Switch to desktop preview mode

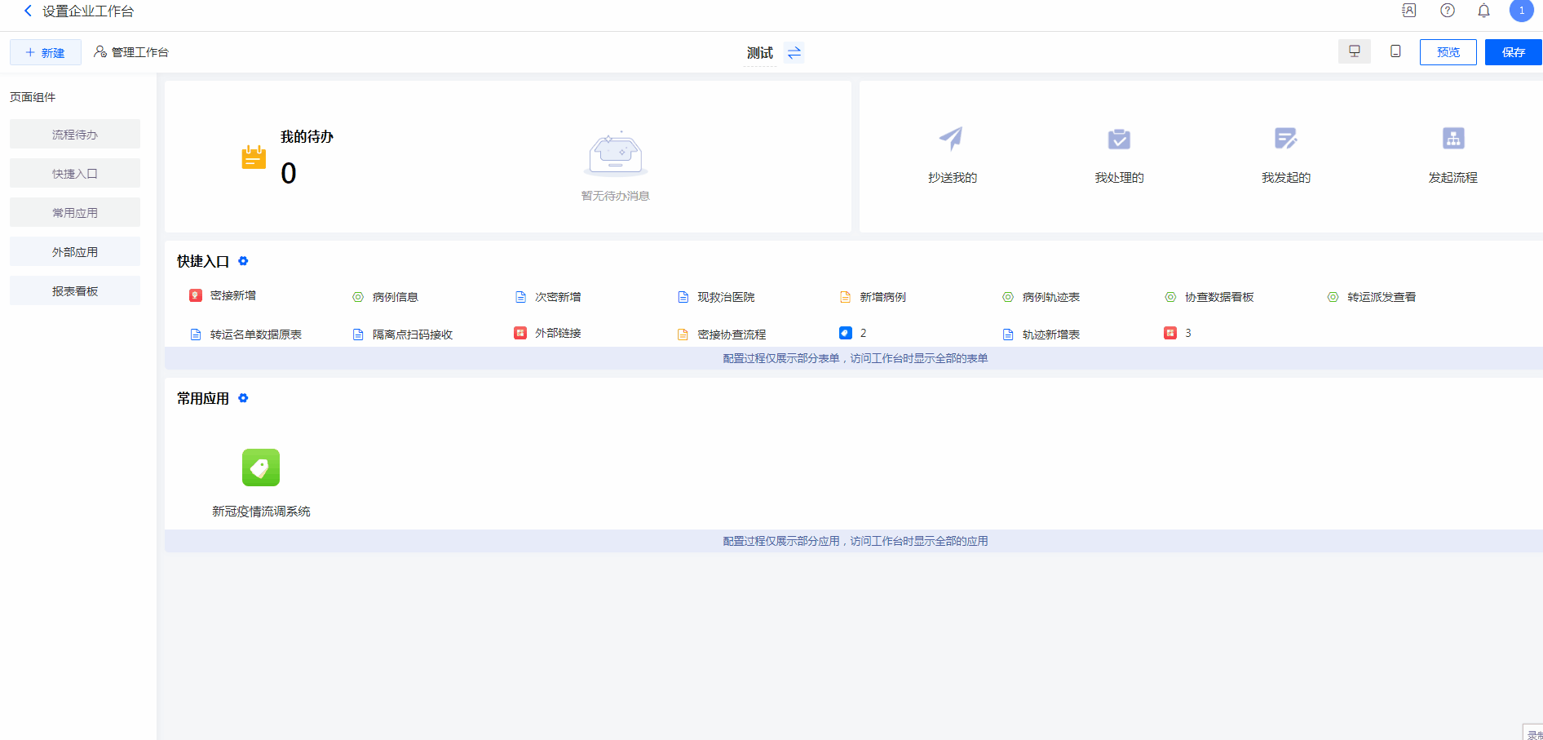[1355, 51]
